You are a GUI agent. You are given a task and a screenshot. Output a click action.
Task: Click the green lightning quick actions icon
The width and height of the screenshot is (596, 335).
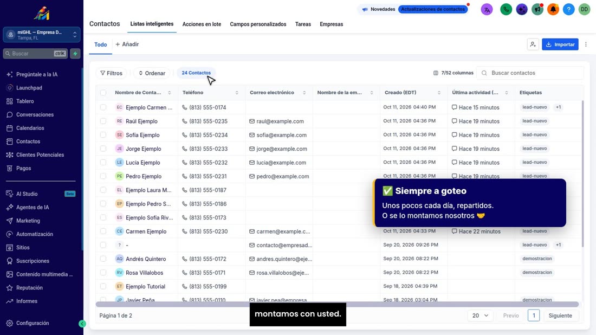pos(75,54)
